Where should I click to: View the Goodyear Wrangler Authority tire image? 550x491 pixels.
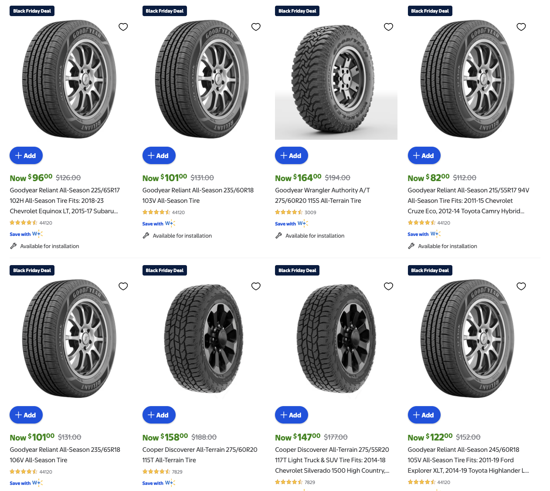(336, 81)
